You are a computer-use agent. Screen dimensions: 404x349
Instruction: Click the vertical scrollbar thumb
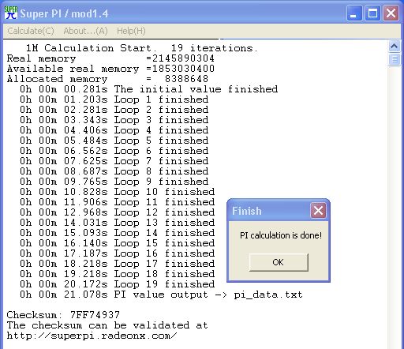[394, 59]
